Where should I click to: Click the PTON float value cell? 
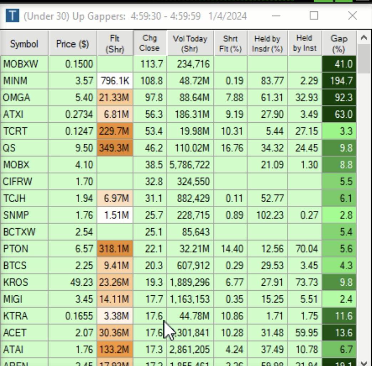click(114, 249)
